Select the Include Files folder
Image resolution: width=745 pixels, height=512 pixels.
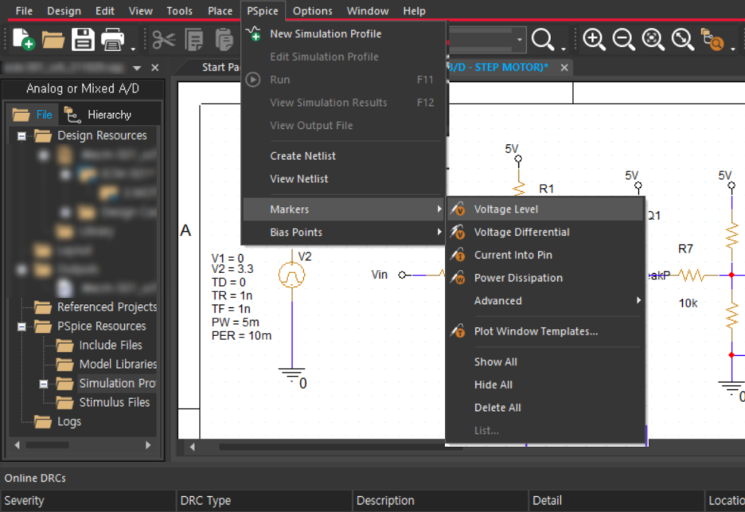99,345
